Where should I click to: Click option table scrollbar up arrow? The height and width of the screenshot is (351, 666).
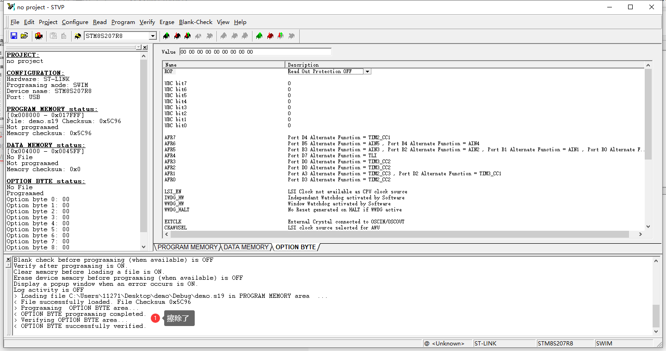pos(648,65)
